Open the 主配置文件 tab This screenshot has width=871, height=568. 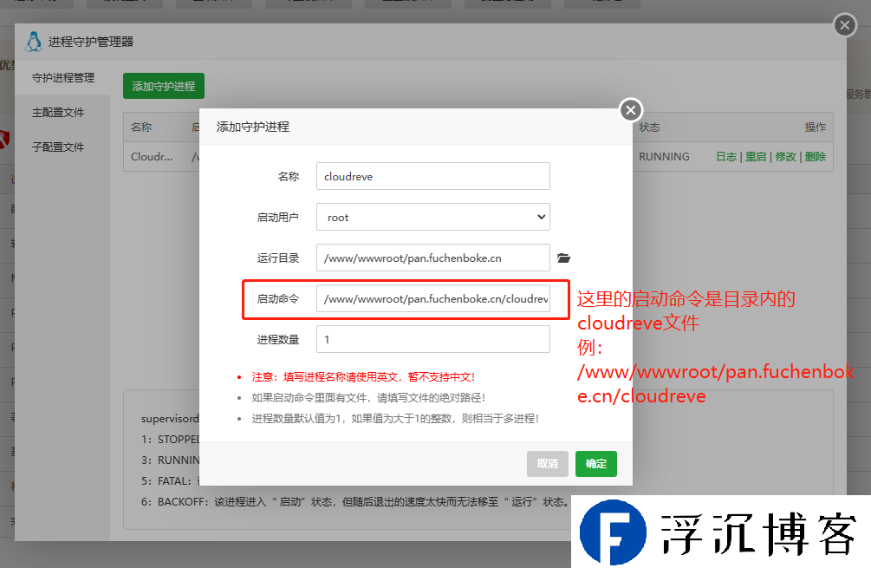[58, 112]
